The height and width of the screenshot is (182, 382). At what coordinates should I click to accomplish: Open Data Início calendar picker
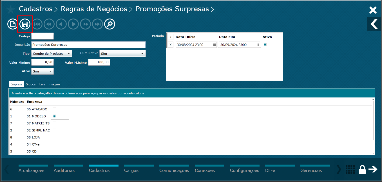coord(215,45)
